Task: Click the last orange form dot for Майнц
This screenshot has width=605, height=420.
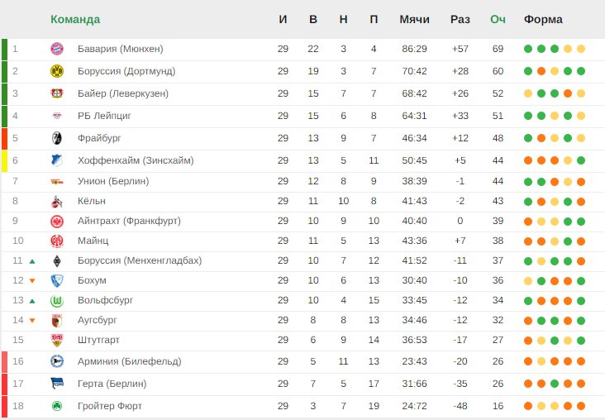Action: point(581,241)
